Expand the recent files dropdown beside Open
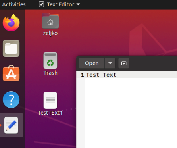 (110, 63)
